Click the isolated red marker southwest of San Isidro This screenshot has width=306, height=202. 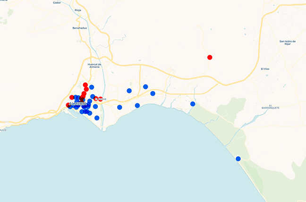(210, 58)
